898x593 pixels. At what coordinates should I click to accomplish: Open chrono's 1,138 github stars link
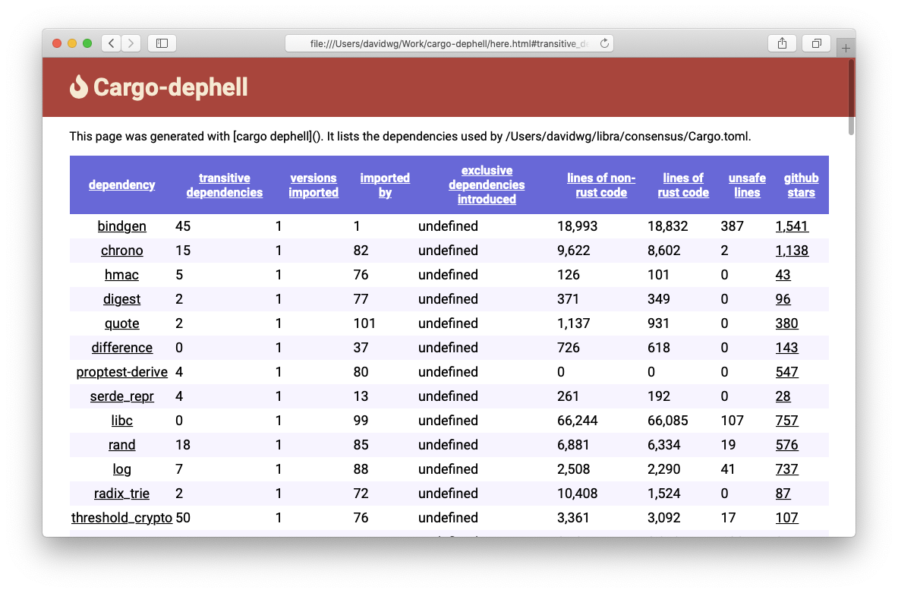[792, 251]
